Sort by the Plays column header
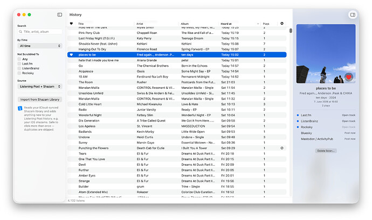This screenshot has height=220, width=372. point(266,24)
